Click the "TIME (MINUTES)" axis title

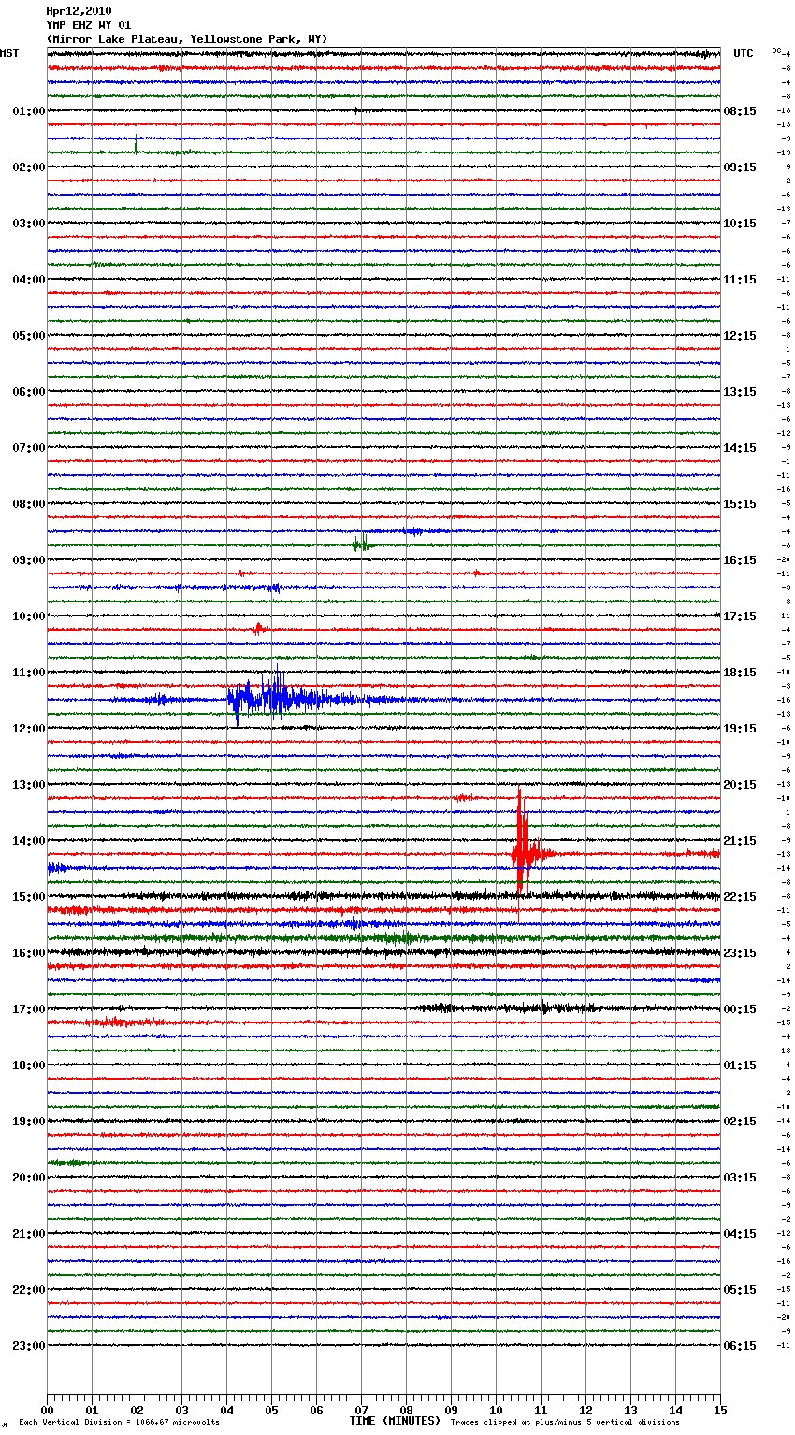(x=395, y=1421)
